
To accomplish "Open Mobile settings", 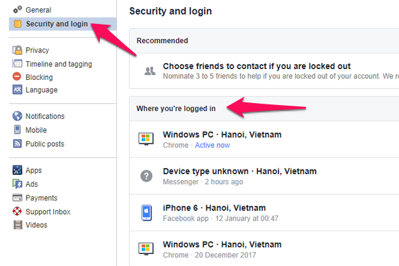I will tap(36, 130).
